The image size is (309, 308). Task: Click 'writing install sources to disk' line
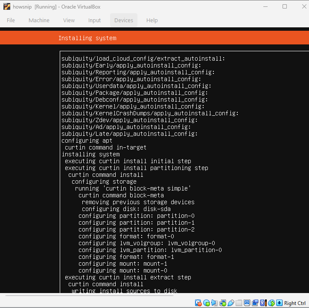(x=124, y=290)
